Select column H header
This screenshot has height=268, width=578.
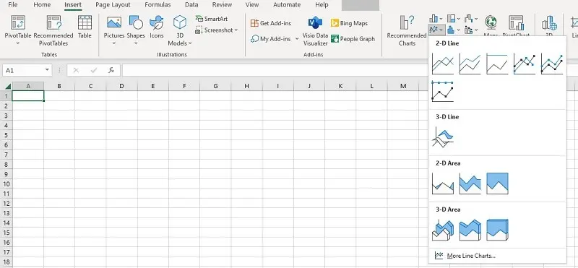coord(246,86)
